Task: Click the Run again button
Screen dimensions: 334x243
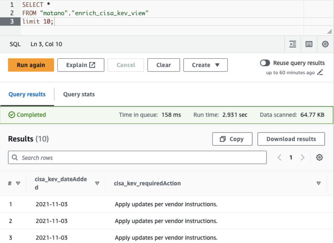Action: click(x=31, y=65)
